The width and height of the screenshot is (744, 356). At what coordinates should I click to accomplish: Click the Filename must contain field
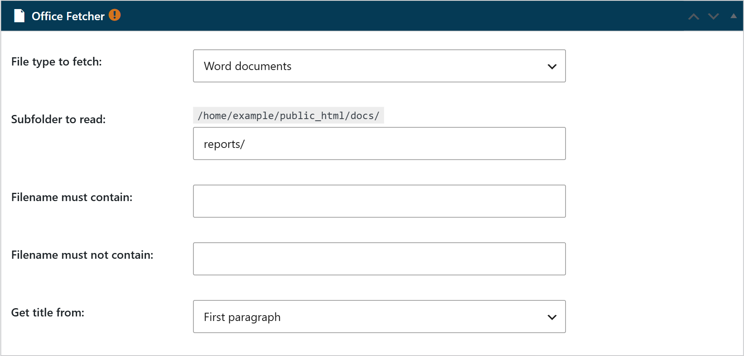[379, 201]
